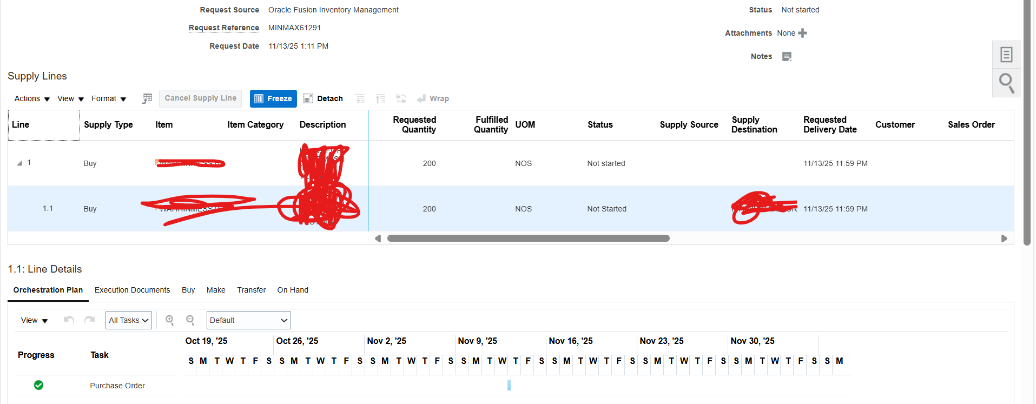Open the All Tasks filter dropdown
Screen dimensions: 1036x404
click(x=129, y=320)
